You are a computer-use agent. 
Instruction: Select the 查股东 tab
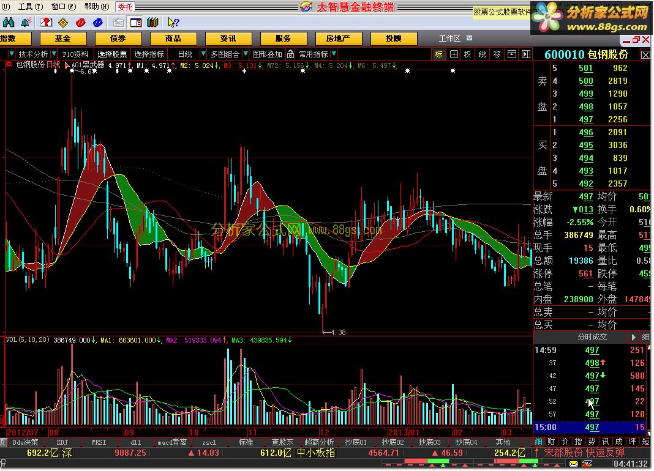[x=282, y=442]
